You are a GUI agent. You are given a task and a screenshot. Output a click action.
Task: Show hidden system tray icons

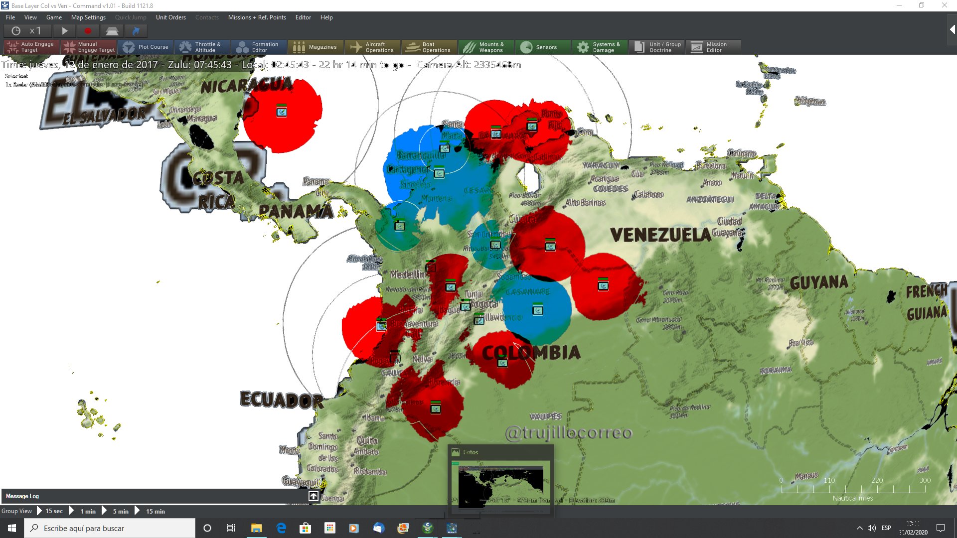859,528
